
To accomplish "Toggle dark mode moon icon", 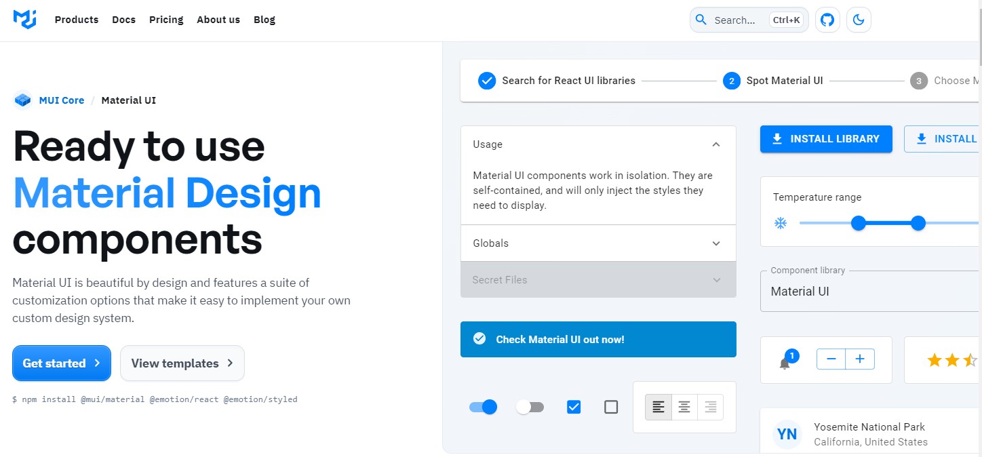I will tap(859, 20).
